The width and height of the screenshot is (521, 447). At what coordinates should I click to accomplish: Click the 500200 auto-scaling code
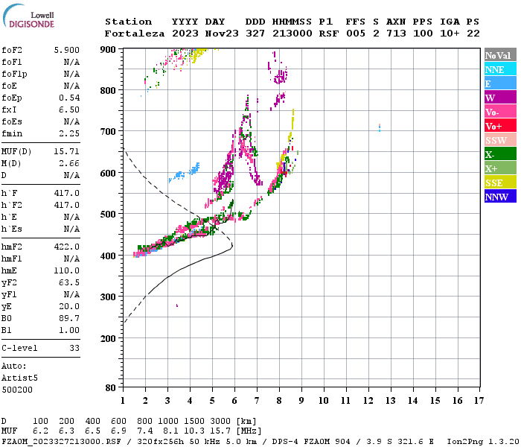tap(17, 390)
